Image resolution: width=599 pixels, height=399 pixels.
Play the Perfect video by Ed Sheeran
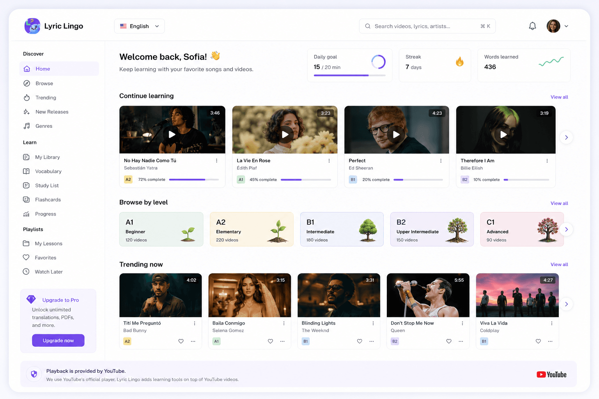396,134
